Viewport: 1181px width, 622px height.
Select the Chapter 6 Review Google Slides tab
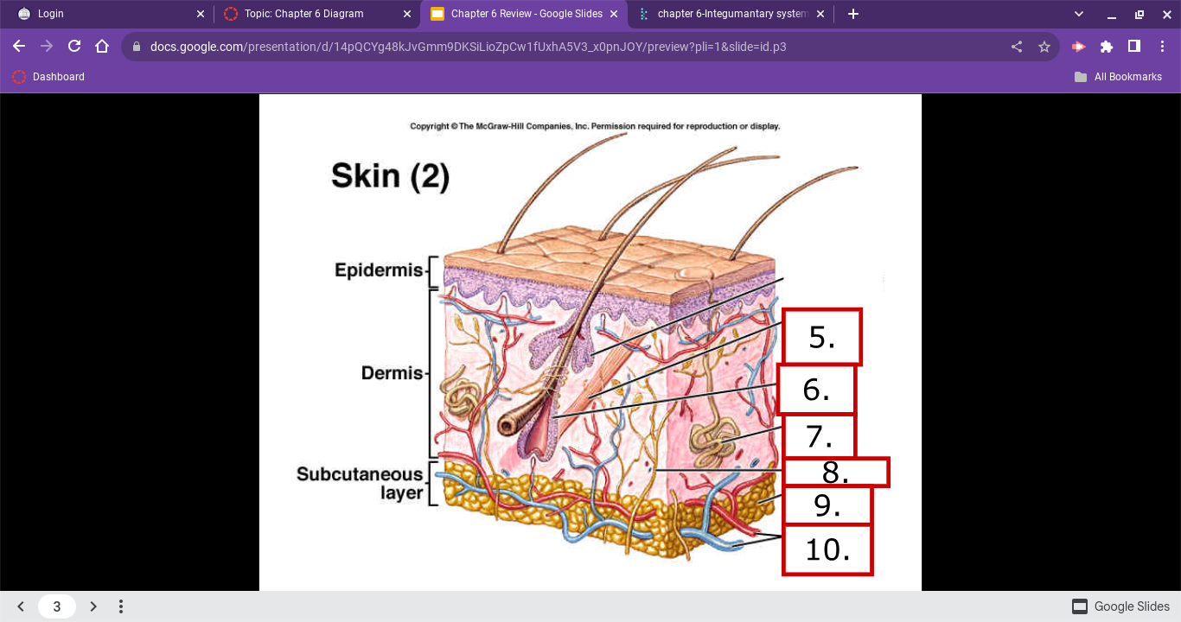[523, 14]
